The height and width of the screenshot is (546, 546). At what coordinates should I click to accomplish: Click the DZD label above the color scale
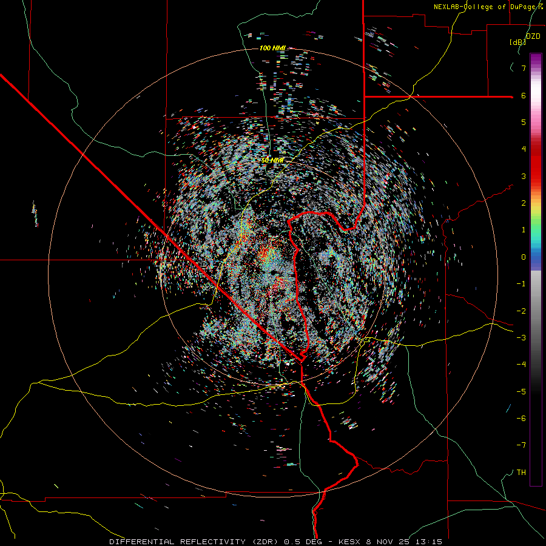coord(533,36)
